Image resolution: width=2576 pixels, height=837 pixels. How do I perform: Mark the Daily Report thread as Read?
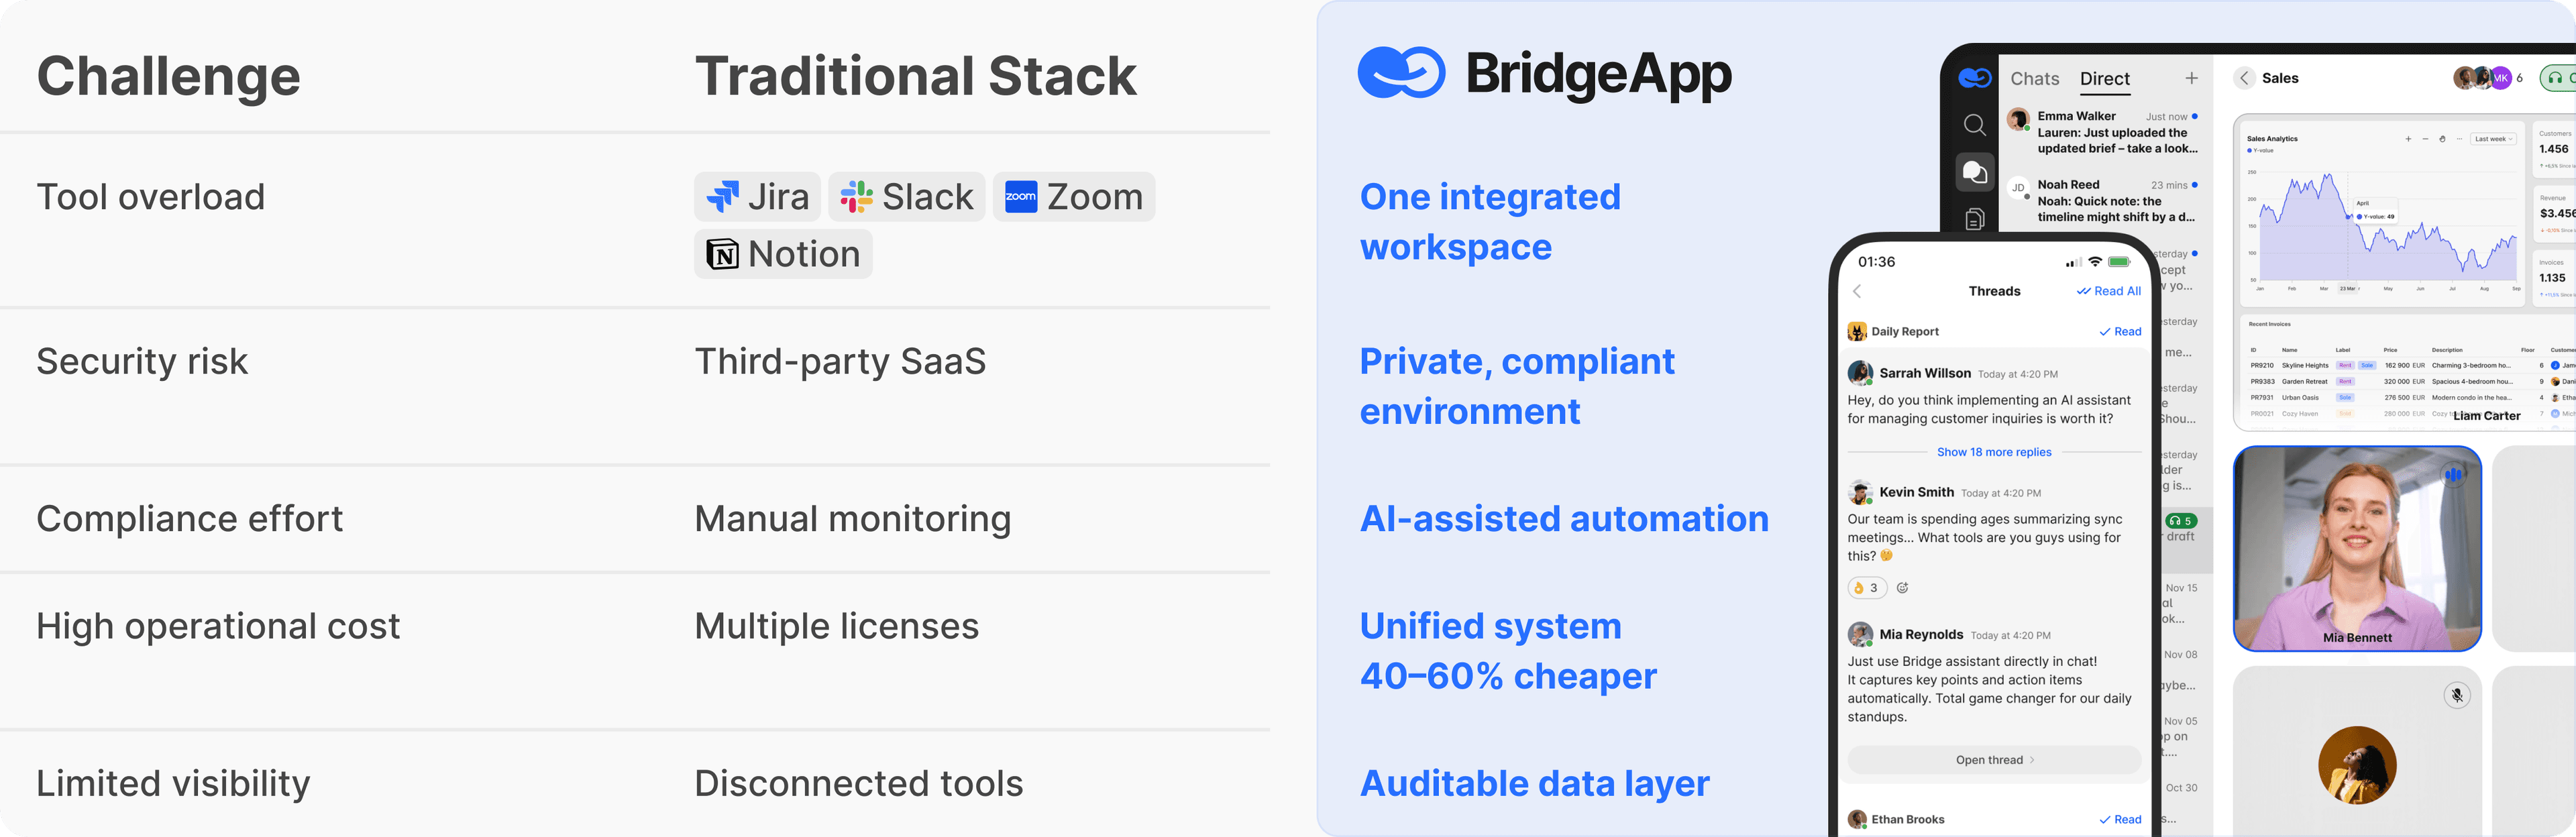(2120, 331)
